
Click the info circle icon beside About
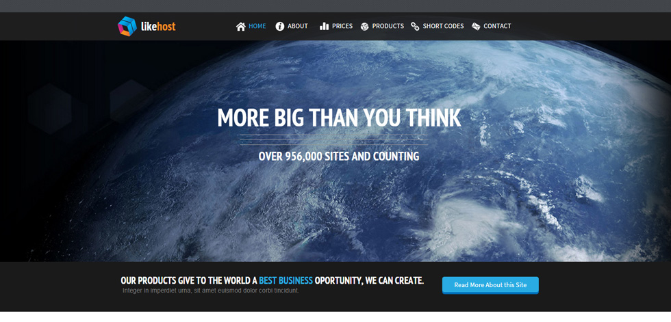point(280,27)
